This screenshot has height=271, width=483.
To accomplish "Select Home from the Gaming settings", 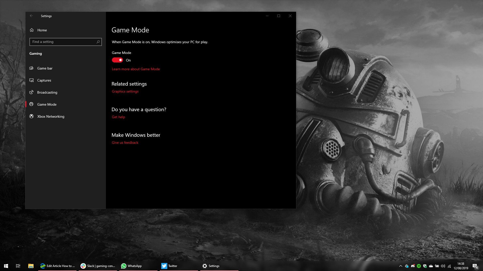I will tap(43, 30).
